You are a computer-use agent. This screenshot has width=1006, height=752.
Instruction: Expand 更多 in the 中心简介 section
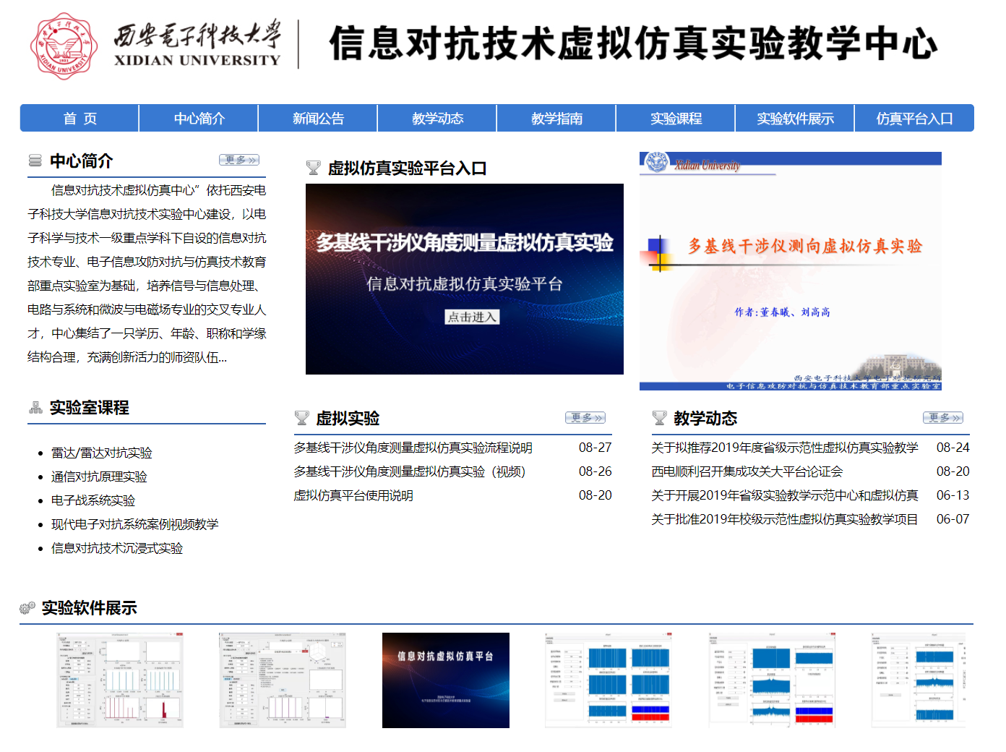[238, 160]
